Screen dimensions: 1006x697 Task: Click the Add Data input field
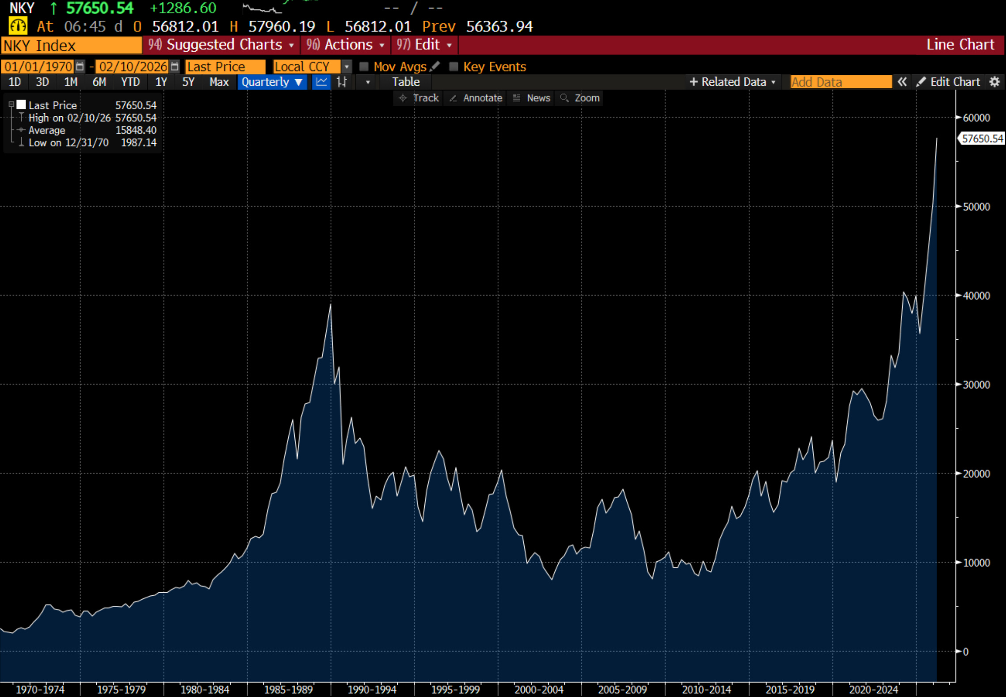click(840, 82)
